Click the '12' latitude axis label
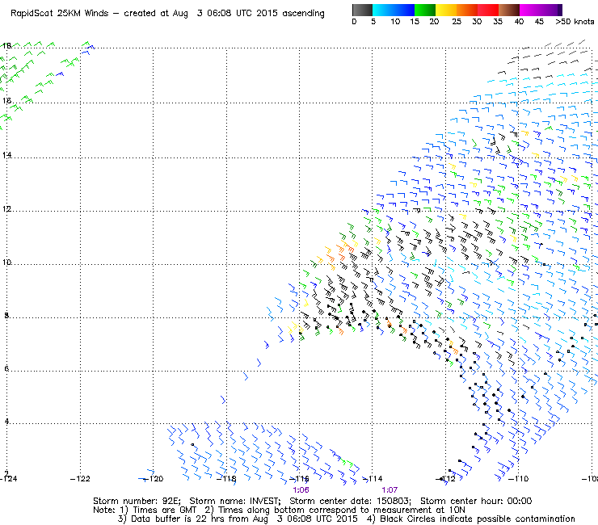The width and height of the screenshot is (598, 525). click(x=6, y=209)
